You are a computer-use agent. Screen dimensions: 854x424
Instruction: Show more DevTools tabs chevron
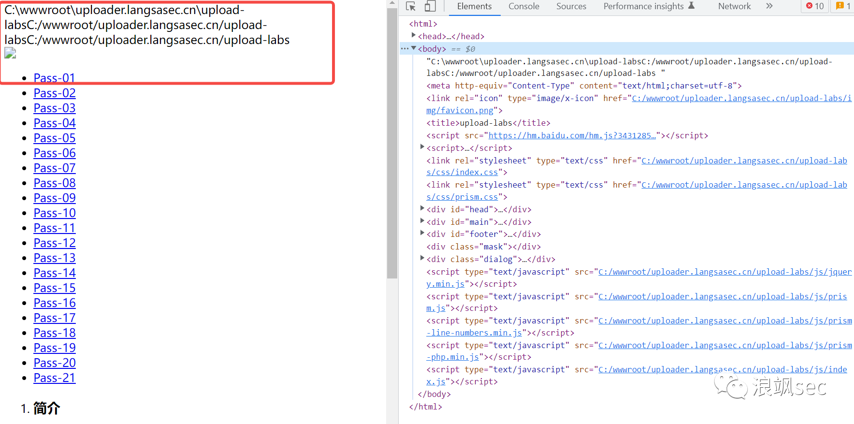tap(769, 6)
